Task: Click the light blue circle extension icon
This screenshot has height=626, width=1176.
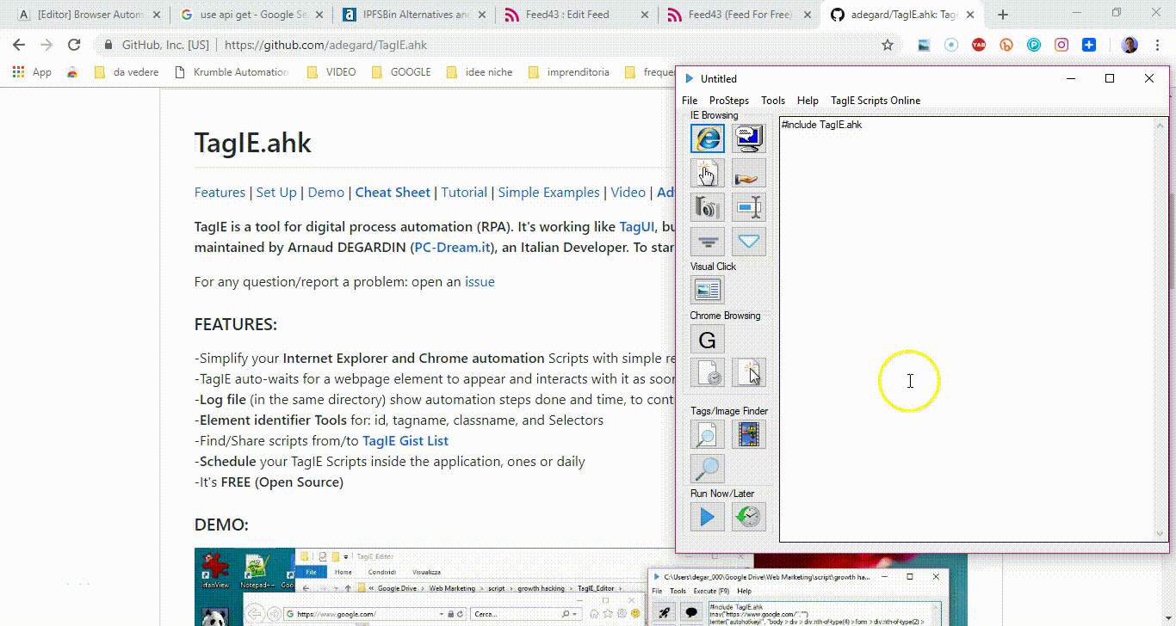Action: click(x=951, y=46)
